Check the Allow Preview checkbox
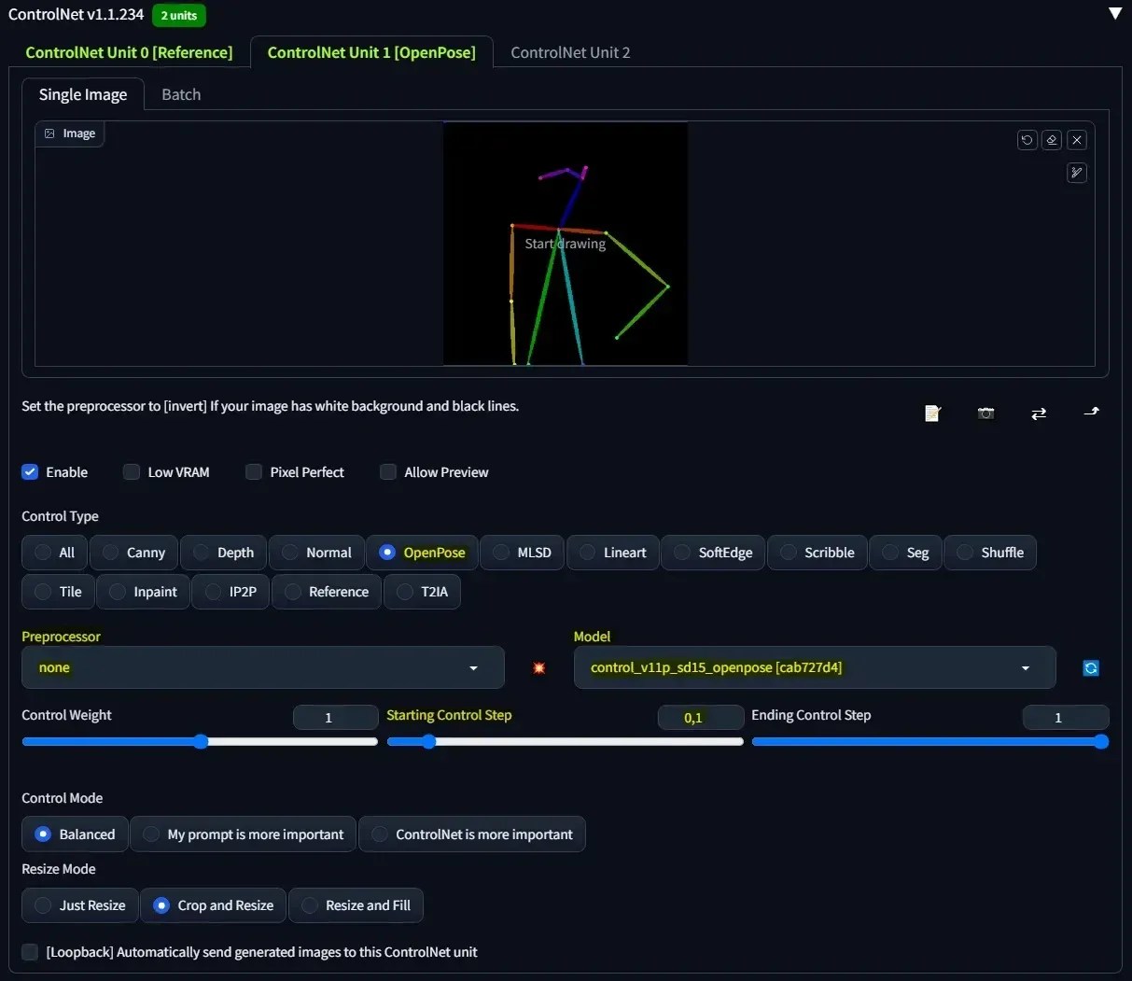The height and width of the screenshot is (981, 1132). (x=388, y=472)
